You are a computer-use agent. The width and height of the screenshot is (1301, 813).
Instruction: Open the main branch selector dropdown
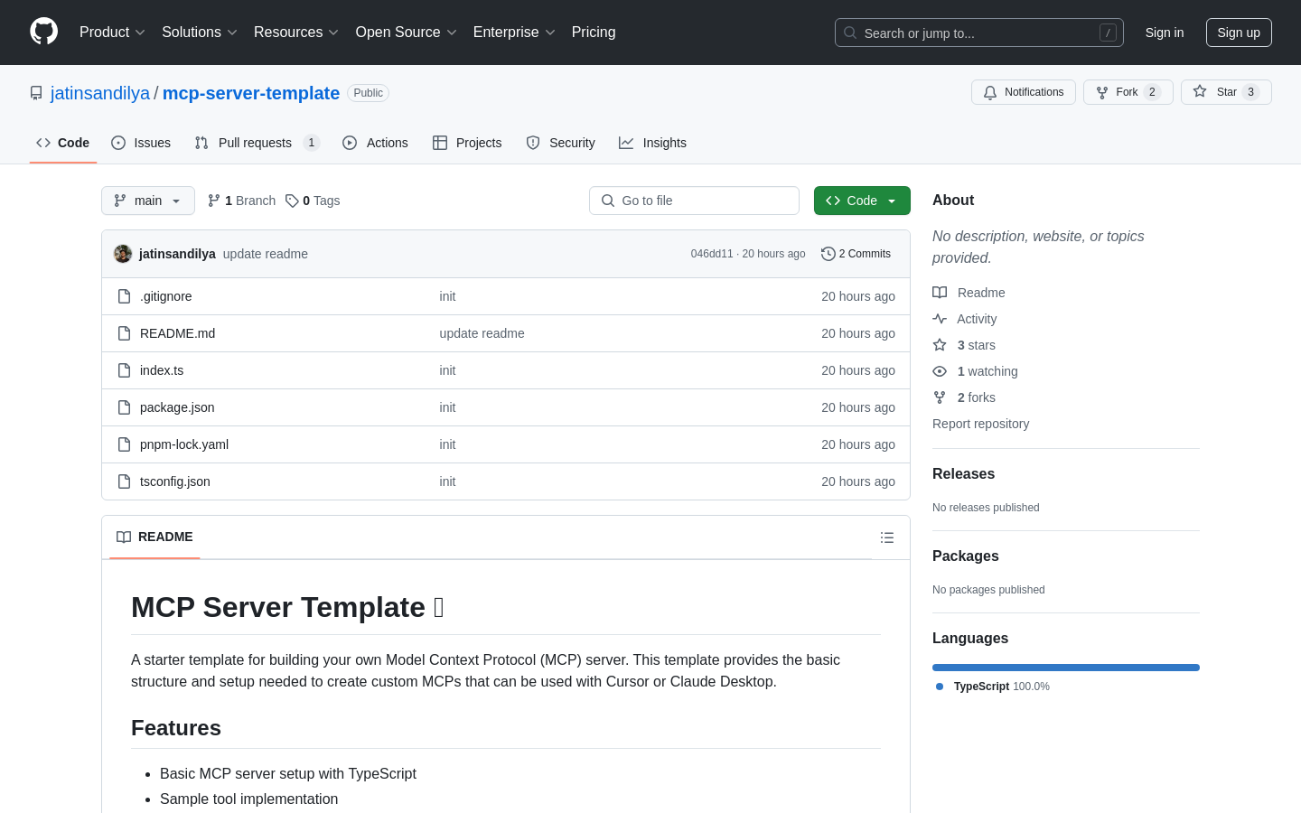pos(148,201)
